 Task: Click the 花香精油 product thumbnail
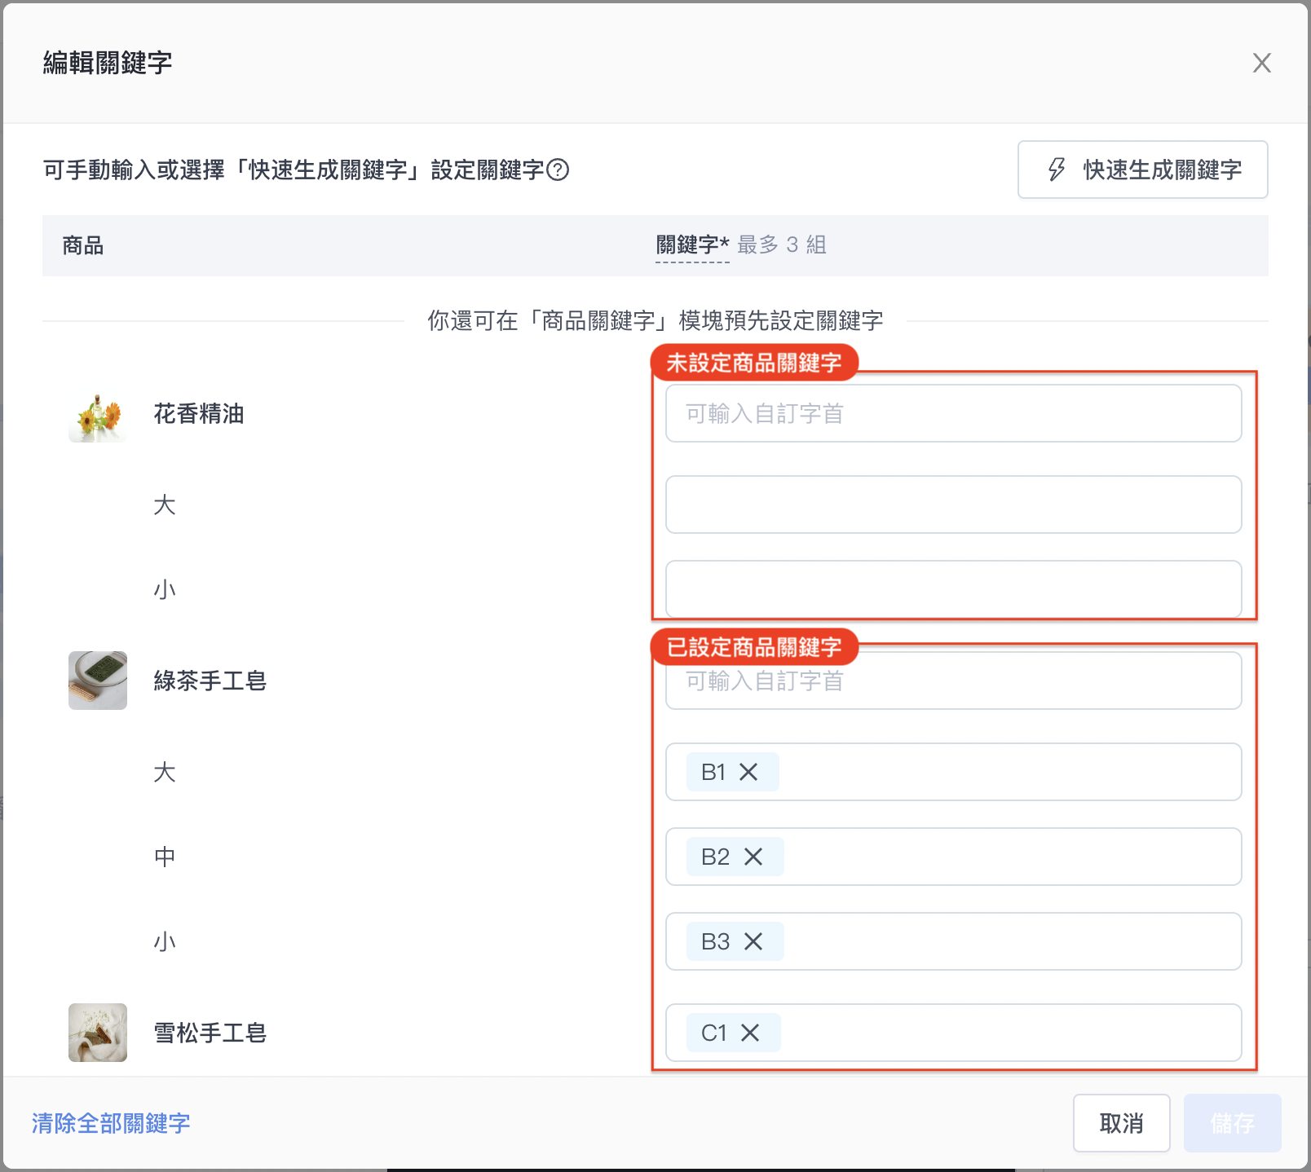tap(98, 413)
